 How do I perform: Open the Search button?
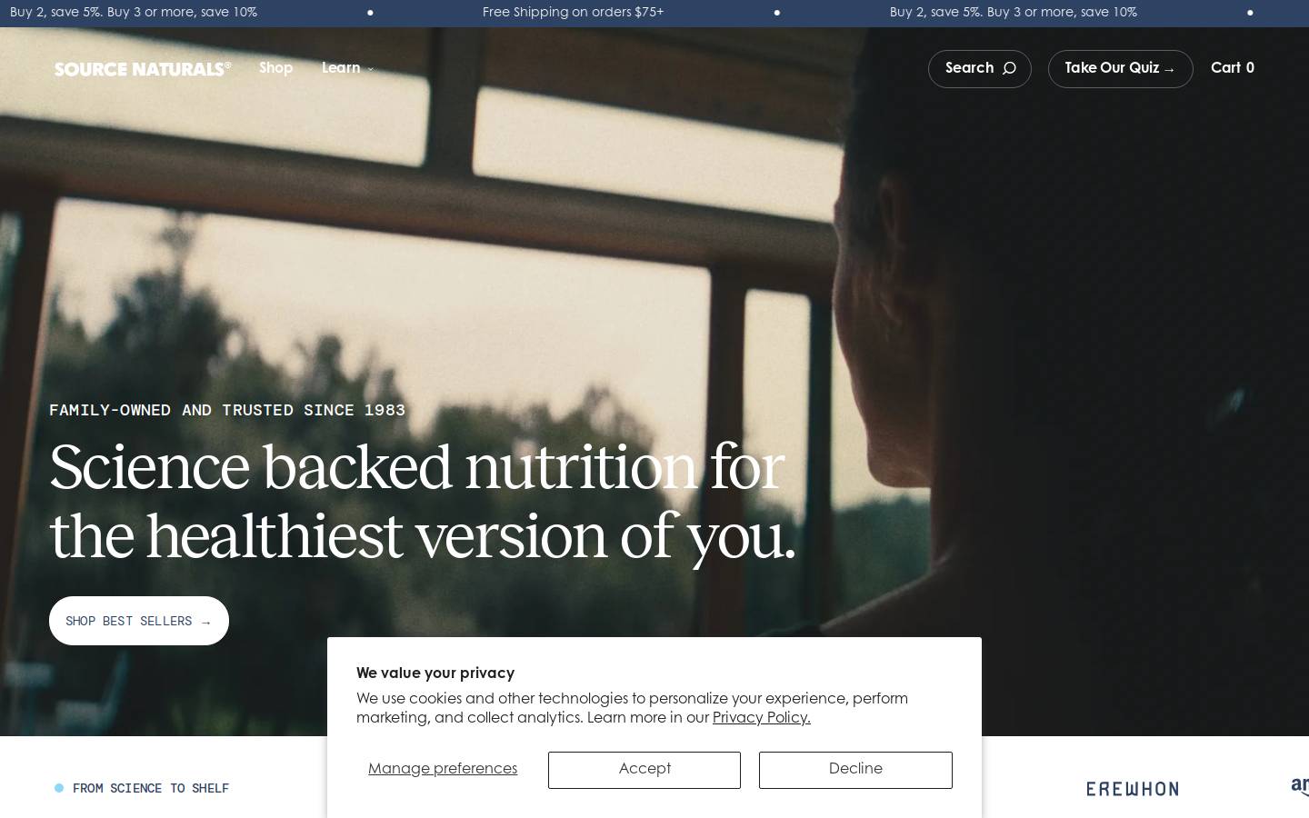tap(980, 69)
